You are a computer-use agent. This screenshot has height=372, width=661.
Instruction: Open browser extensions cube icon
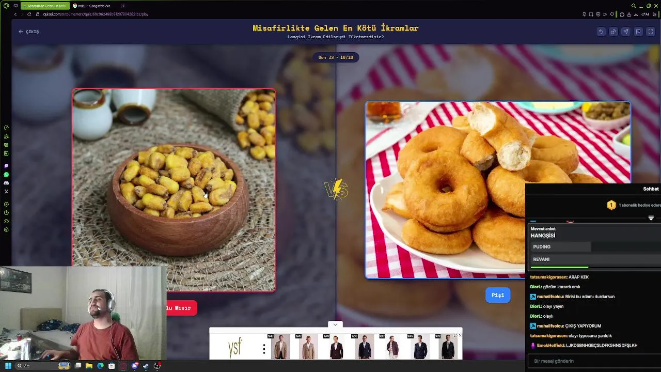[x=622, y=14]
